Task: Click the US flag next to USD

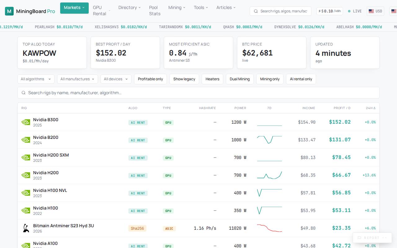Action: click(371, 11)
